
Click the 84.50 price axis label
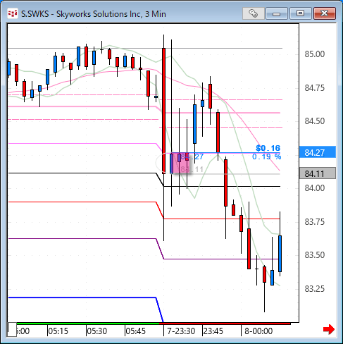315,121
